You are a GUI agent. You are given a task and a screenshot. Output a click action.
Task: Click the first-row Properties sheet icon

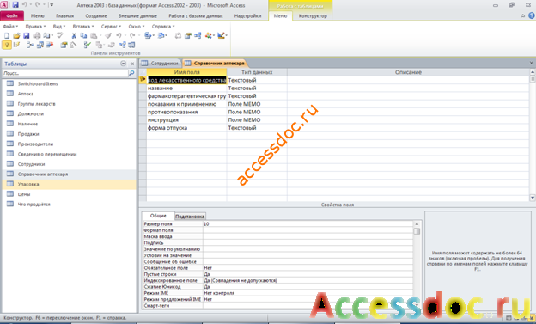(187, 35)
